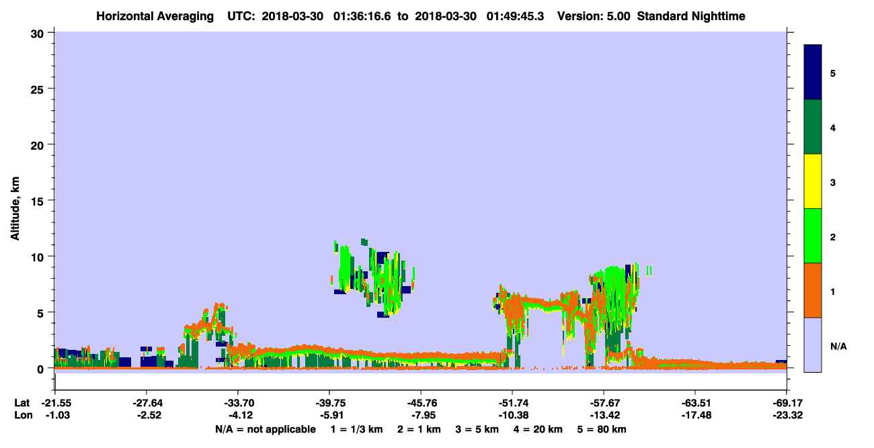Viewport: 874px width, 448px height.
Task: Click the altitude tick label 10
Action: point(39,257)
